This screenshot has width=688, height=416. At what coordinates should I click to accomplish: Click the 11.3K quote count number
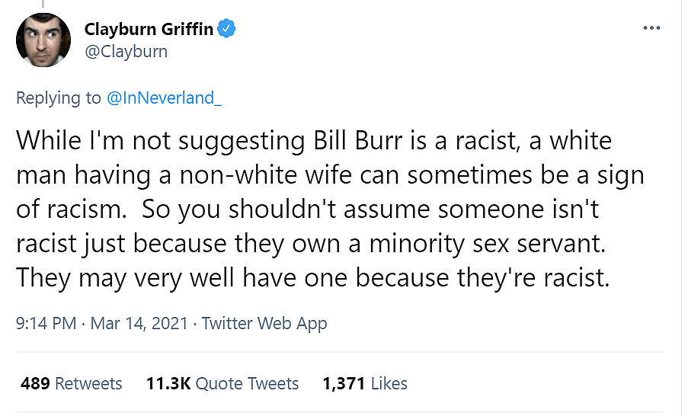click(168, 383)
